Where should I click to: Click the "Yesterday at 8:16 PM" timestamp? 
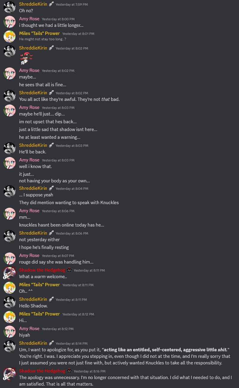point(90,371)
